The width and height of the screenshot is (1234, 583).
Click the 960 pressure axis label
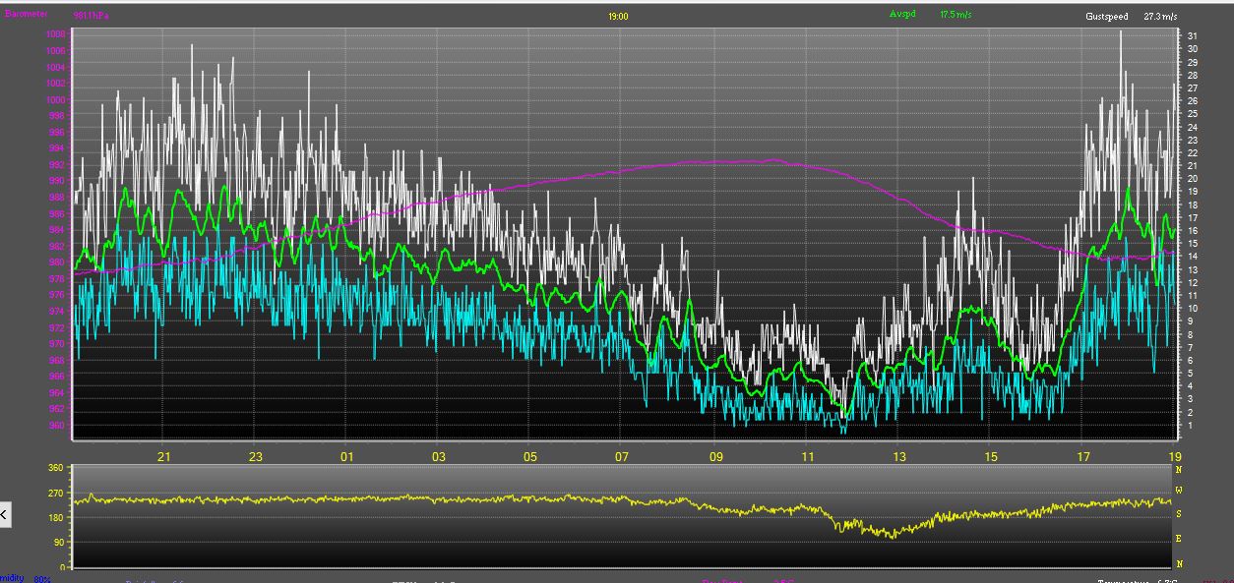pos(57,426)
